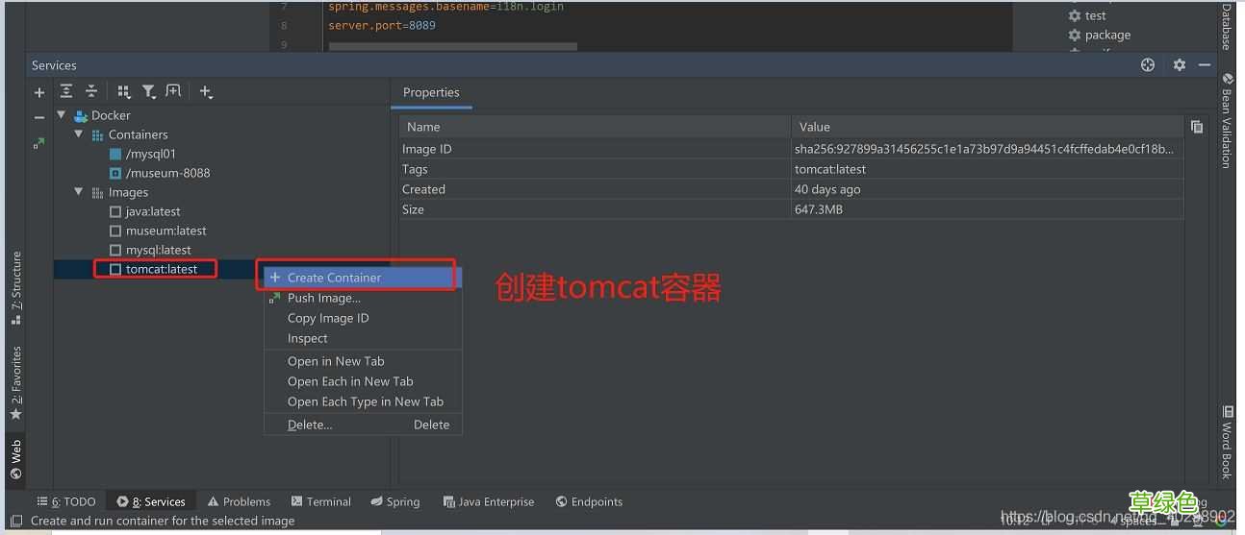Click the Images grid icon
Screen dimensions: 1245x535
point(97,193)
